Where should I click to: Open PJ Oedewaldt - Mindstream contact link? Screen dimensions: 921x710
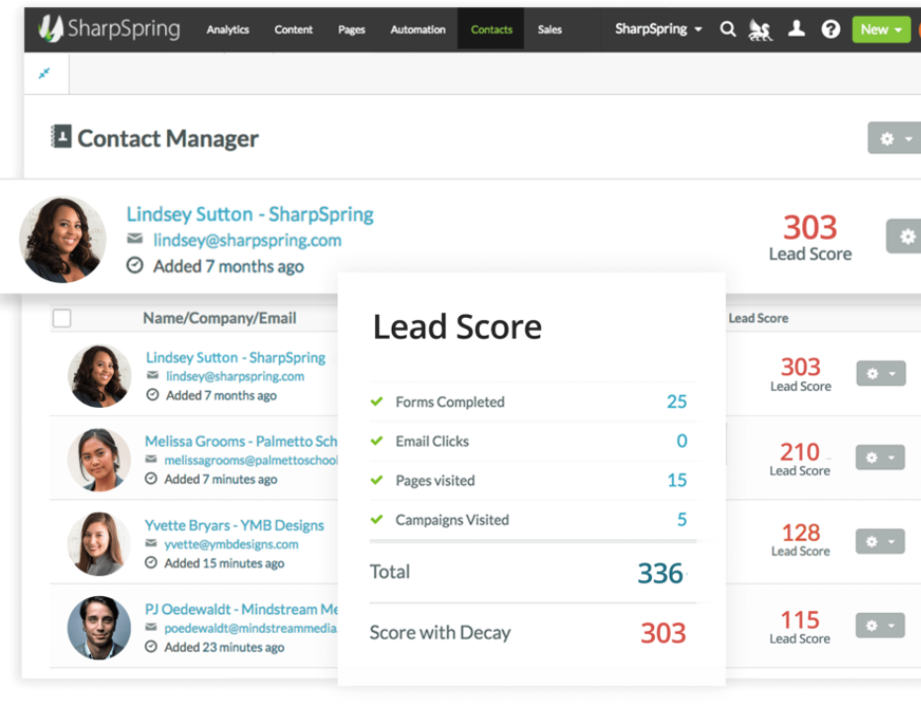241,609
